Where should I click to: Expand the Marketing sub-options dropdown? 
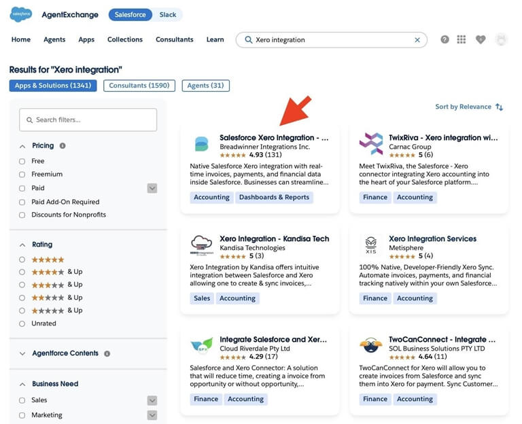pyautogui.click(x=152, y=415)
